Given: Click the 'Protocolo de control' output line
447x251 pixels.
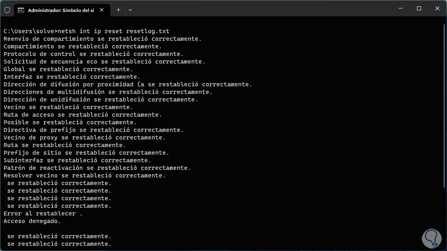Looking at the screenshot, I should point(93,54).
